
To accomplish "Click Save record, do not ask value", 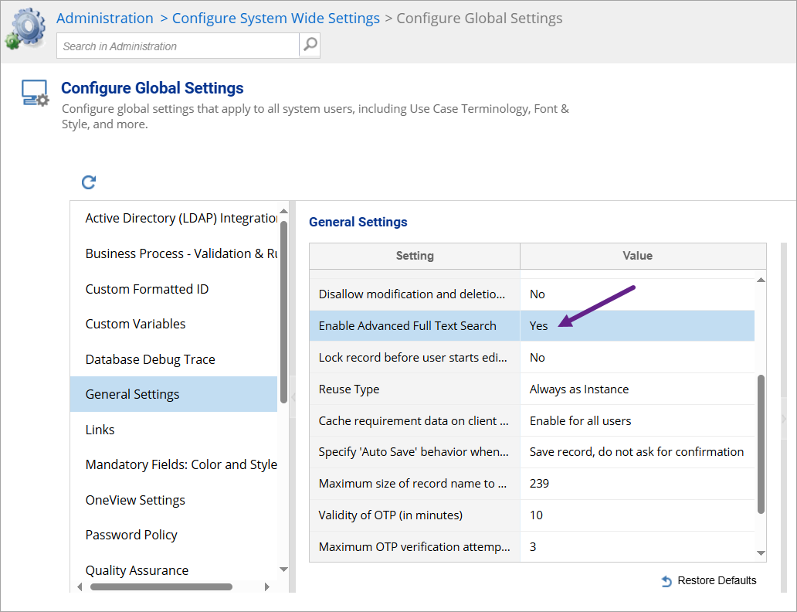I will [636, 452].
